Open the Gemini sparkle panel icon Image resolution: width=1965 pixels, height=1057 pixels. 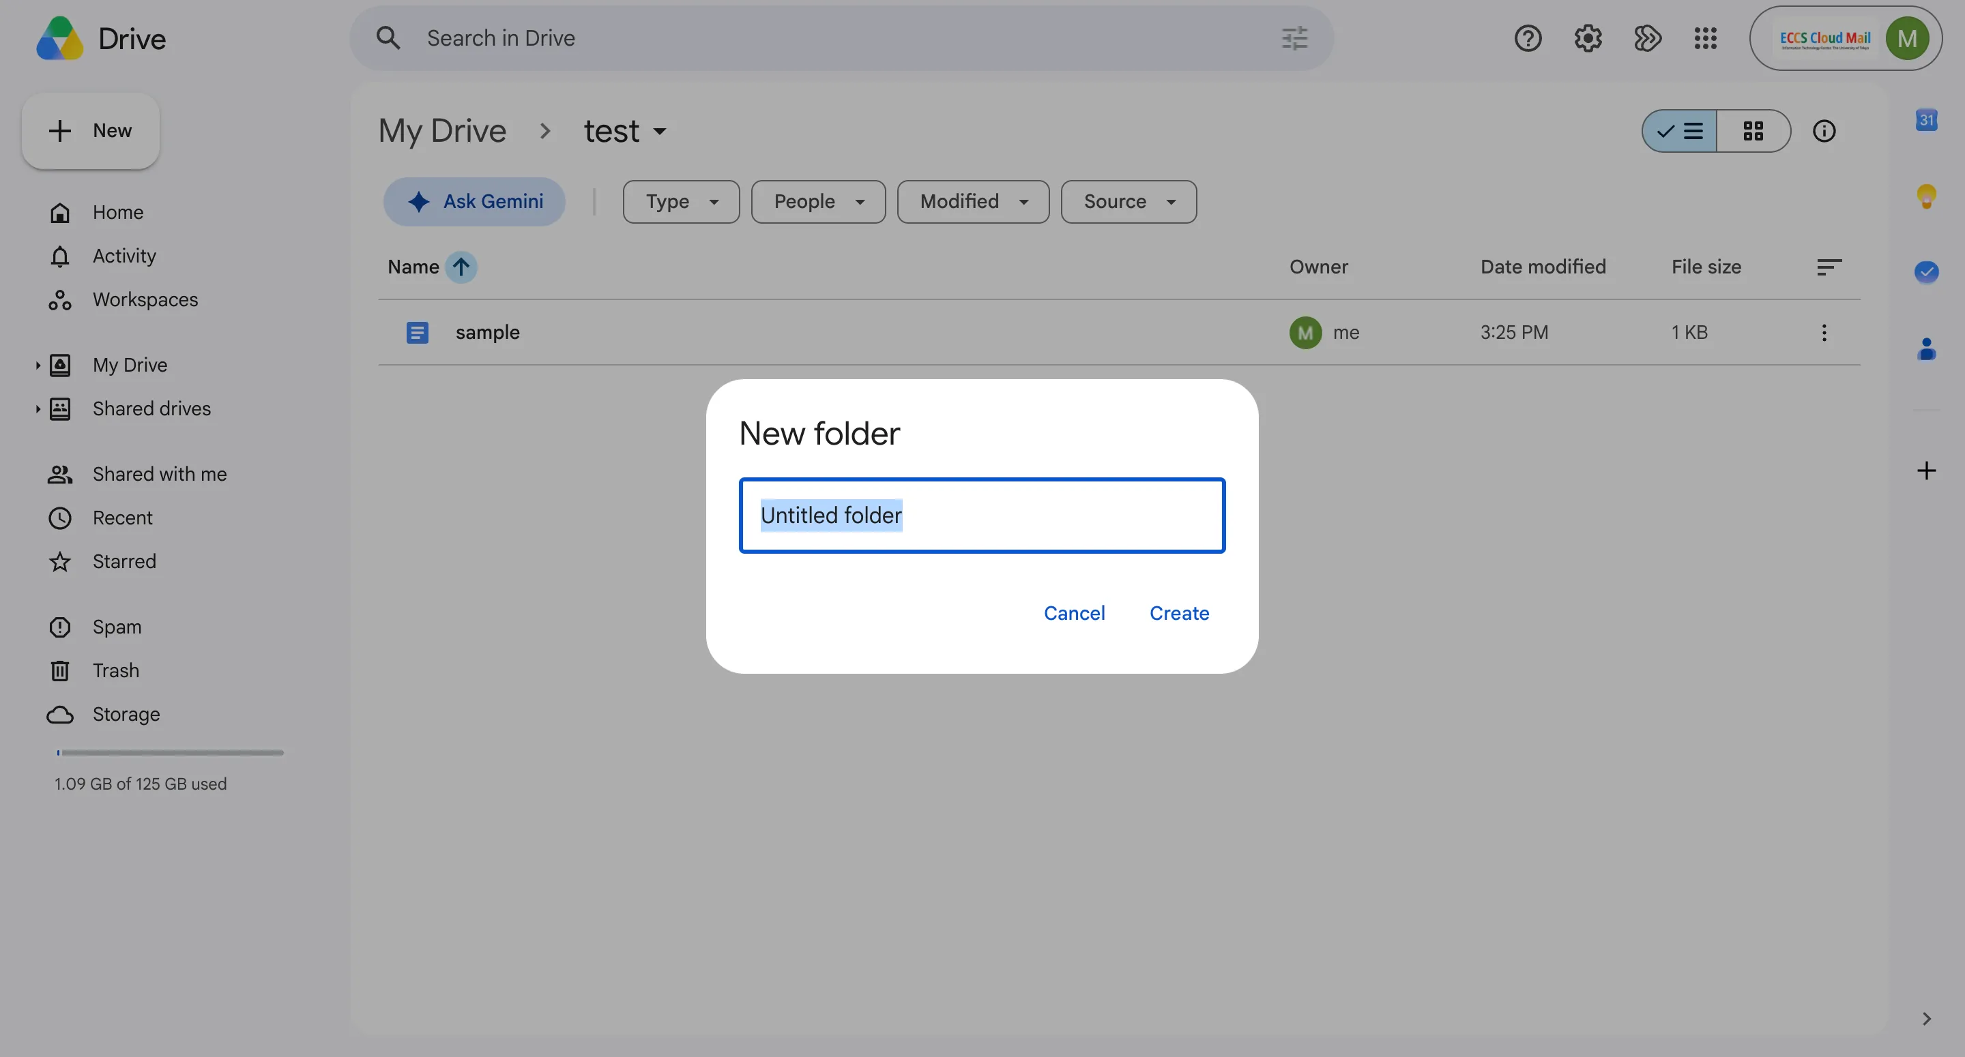(1647, 38)
